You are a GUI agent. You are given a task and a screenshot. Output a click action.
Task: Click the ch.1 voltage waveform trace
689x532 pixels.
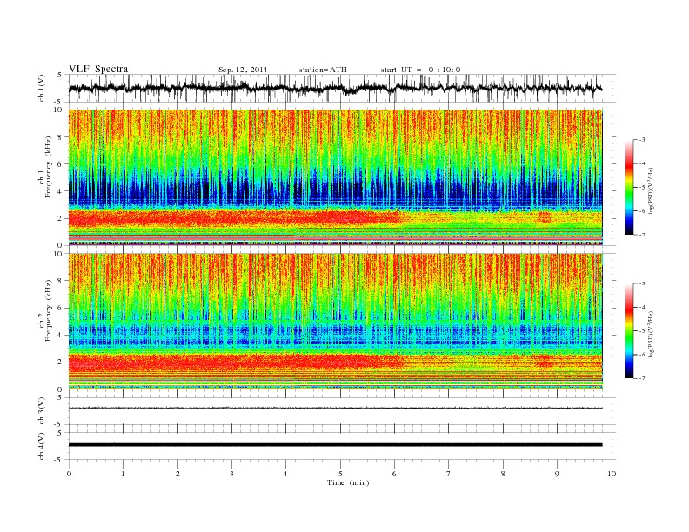pyautogui.click(x=335, y=88)
